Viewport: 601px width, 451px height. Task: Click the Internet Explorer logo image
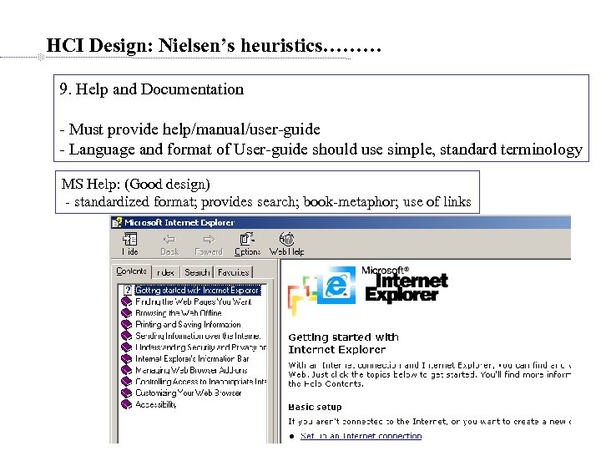[x=368, y=290]
